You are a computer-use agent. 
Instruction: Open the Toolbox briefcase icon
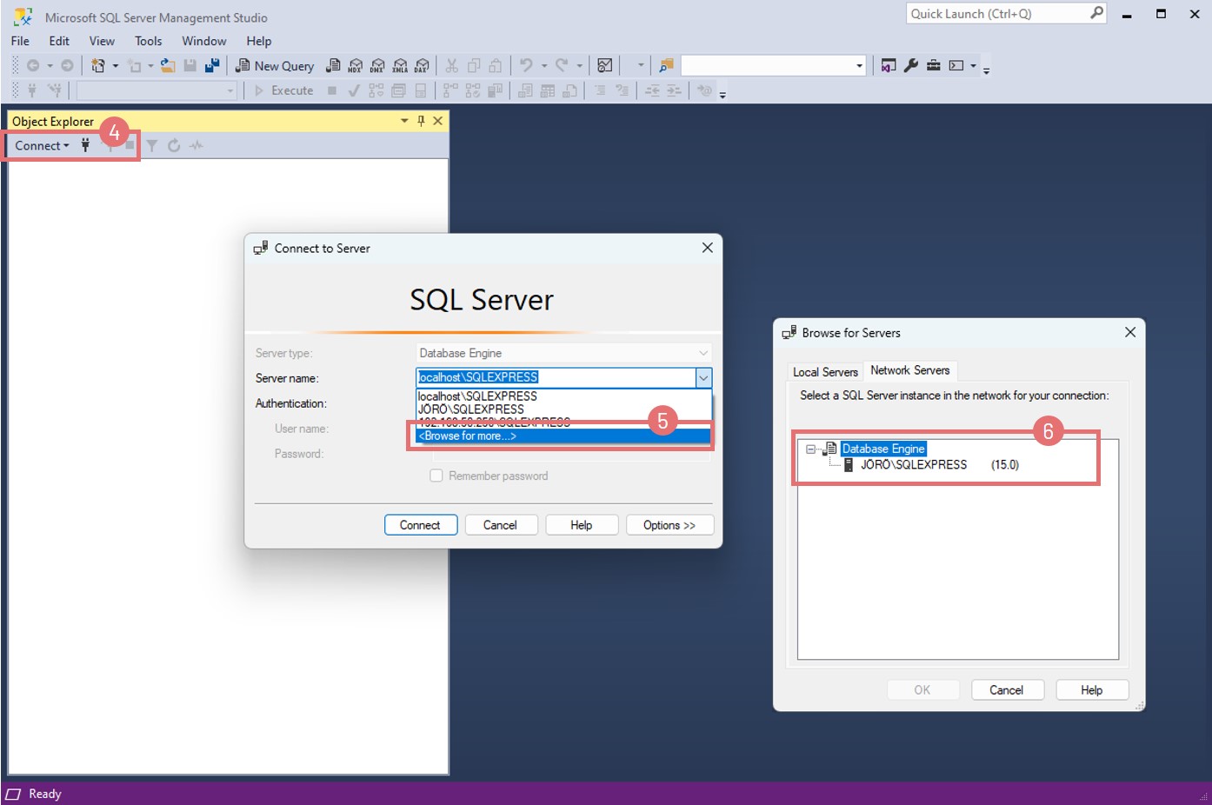(933, 66)
